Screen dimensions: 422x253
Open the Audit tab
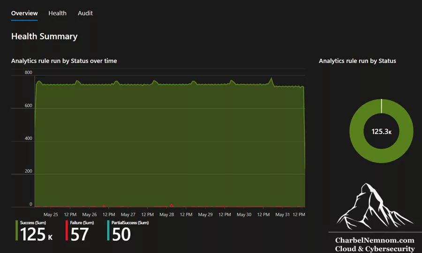pos(85,13)
